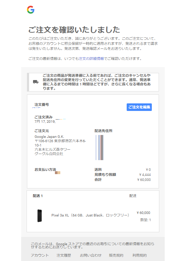
Task: Open the アカウント footer link
Action: tap(40, 255)
